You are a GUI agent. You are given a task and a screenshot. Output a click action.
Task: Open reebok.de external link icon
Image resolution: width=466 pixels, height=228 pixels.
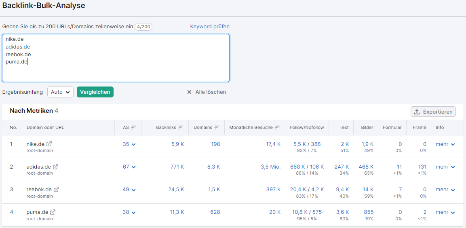(57, 189)
